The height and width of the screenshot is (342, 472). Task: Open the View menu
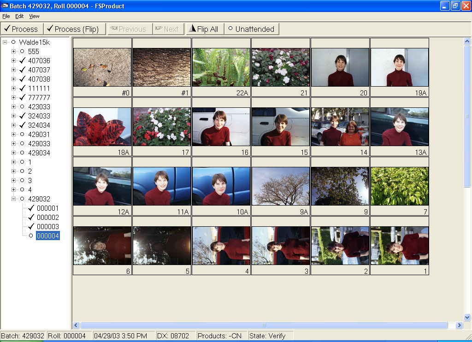(34, 16)
